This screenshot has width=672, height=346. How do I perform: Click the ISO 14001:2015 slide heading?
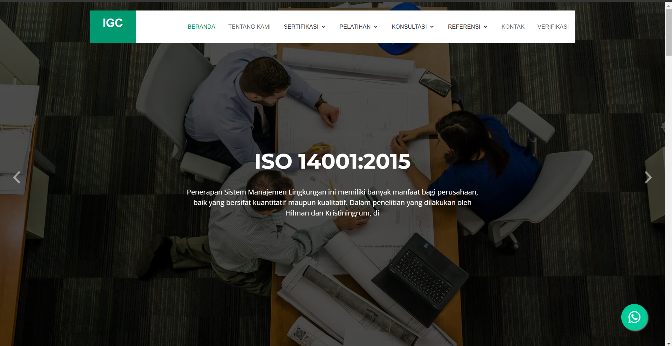click(332, 161)
